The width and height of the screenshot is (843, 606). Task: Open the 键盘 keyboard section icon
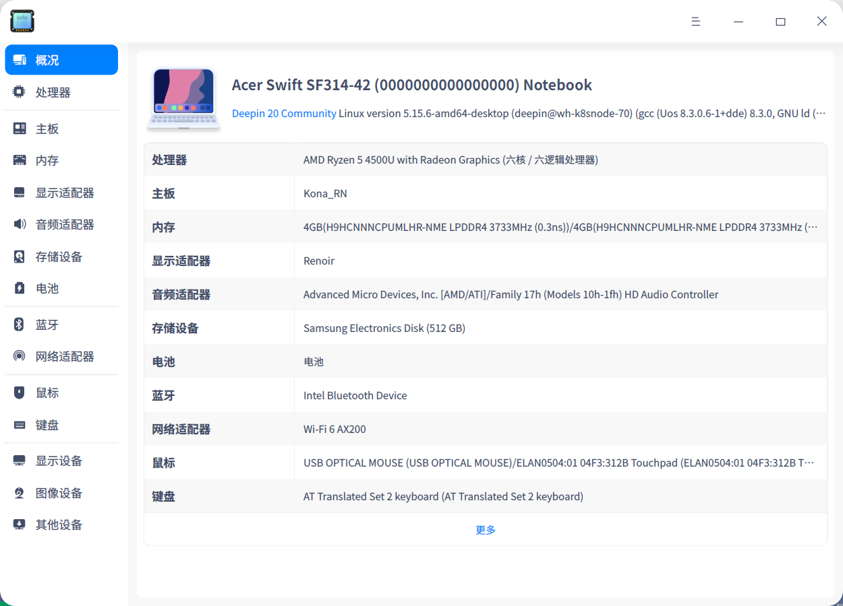tap(20, 424)
